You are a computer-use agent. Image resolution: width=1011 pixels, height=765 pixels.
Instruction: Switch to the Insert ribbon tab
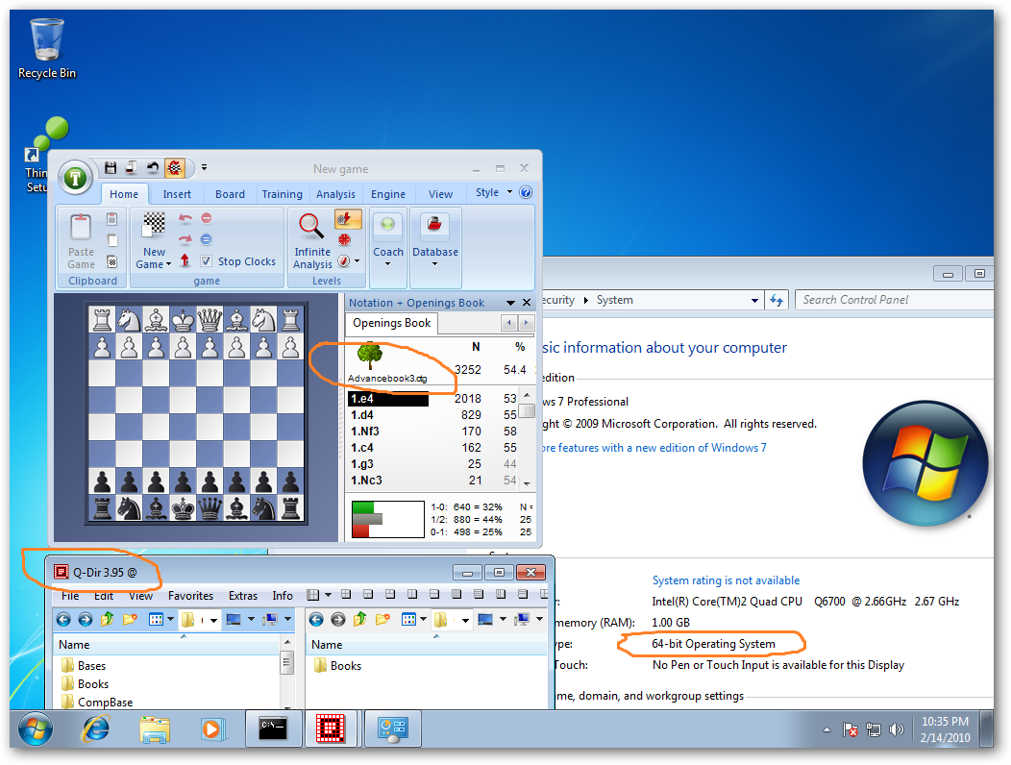[x=177, y=194]
